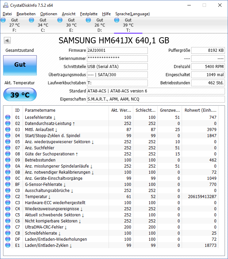This screenshot has height=259, width=228.
Task: Click status icon of Mittl. Anlaufzeit row
Action: click(x=8, y=129)
